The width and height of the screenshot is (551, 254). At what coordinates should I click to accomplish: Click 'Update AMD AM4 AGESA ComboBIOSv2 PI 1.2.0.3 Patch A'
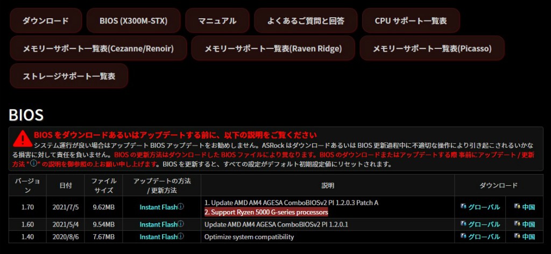click(x=291, y=203)
